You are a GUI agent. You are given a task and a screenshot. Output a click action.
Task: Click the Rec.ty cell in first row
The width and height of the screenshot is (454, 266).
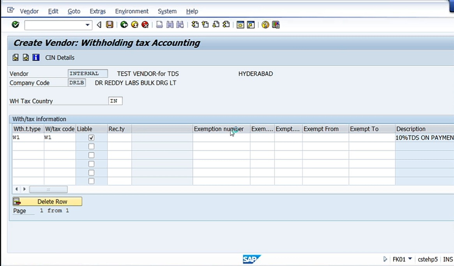click(x=119, y=138)
